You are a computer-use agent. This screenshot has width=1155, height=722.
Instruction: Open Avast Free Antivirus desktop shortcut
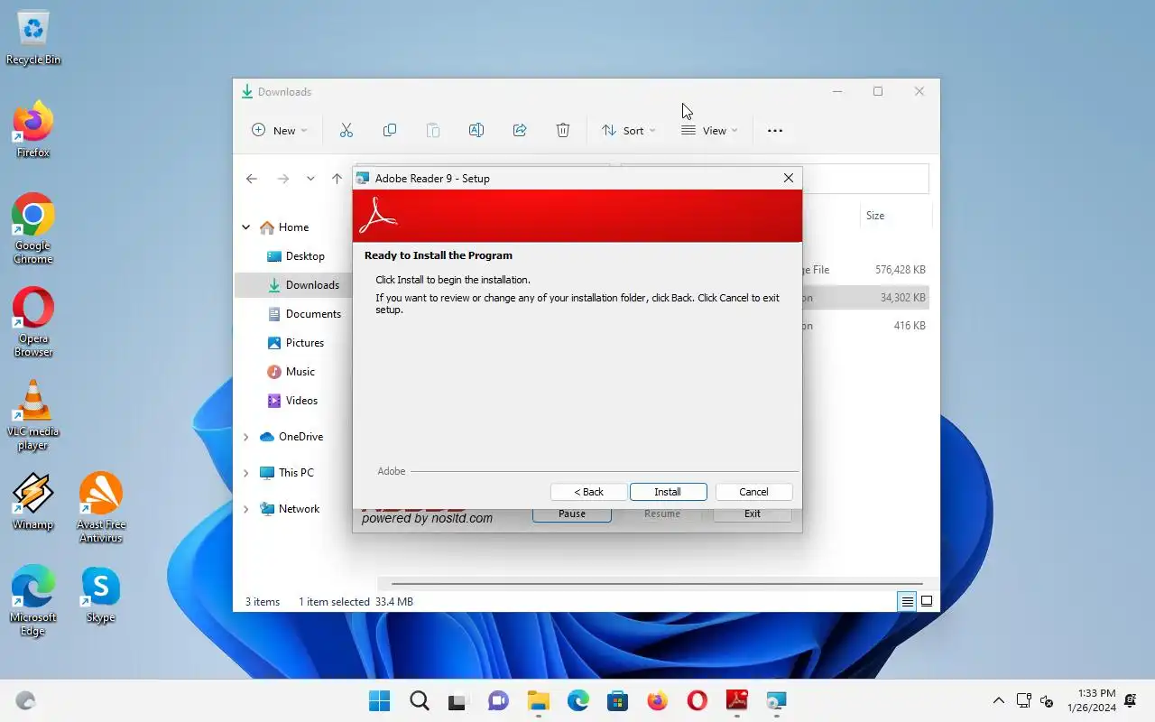coord(100,508)
